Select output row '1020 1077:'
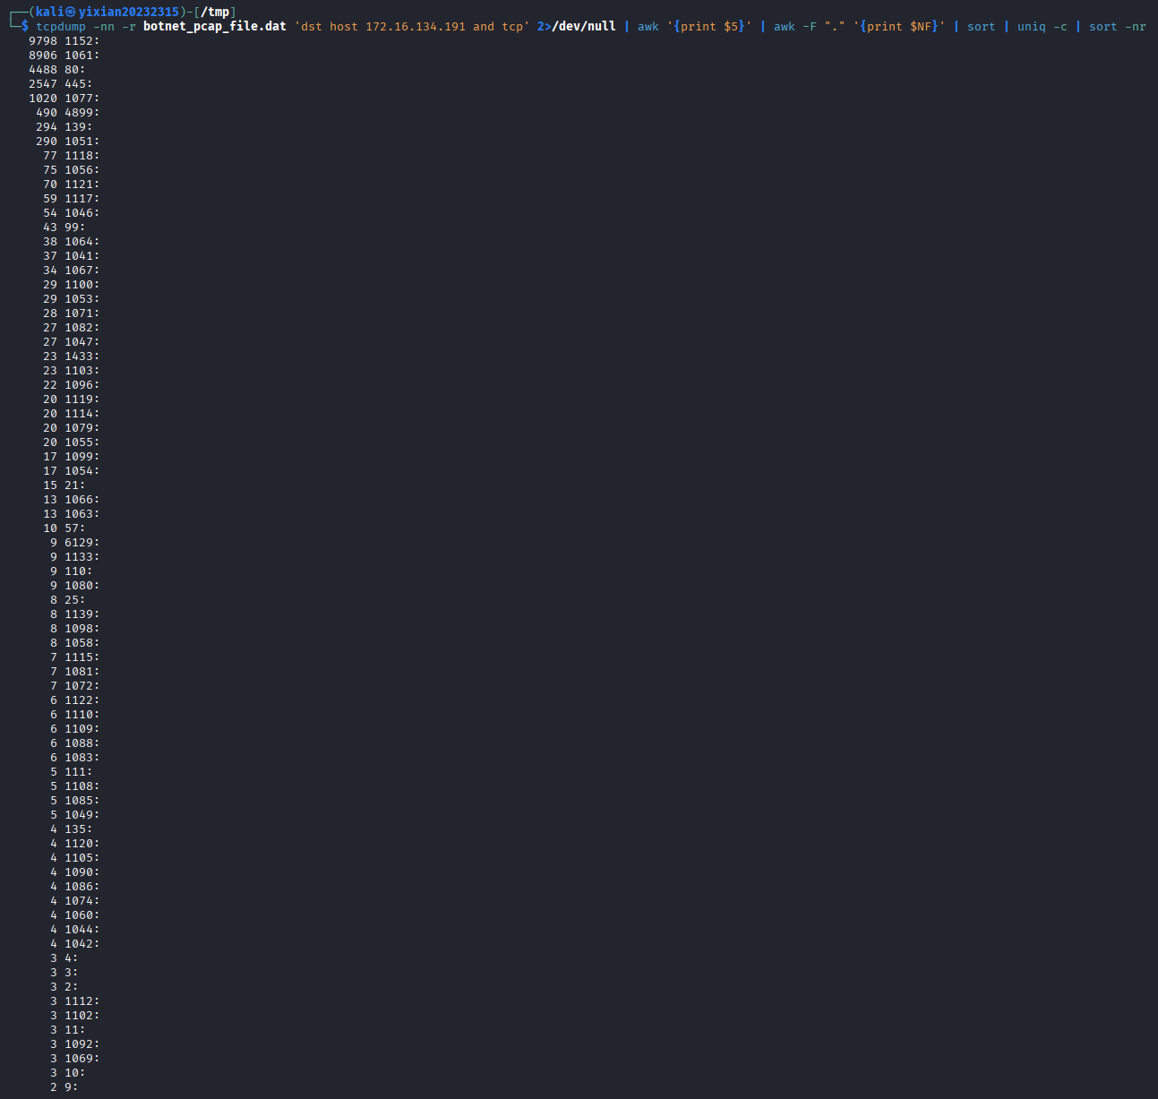1158x1099 pixels. tap(64, 99)
